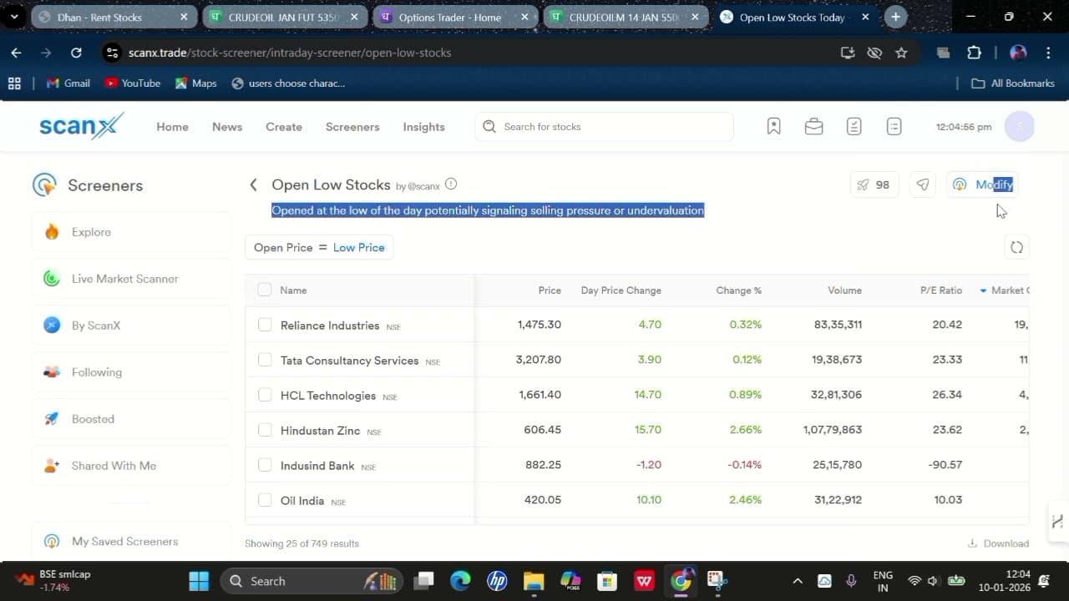This screenshot has height=601, width=1069.
Task: Switch to the Options Trader - Home tab
Action: 455,17
